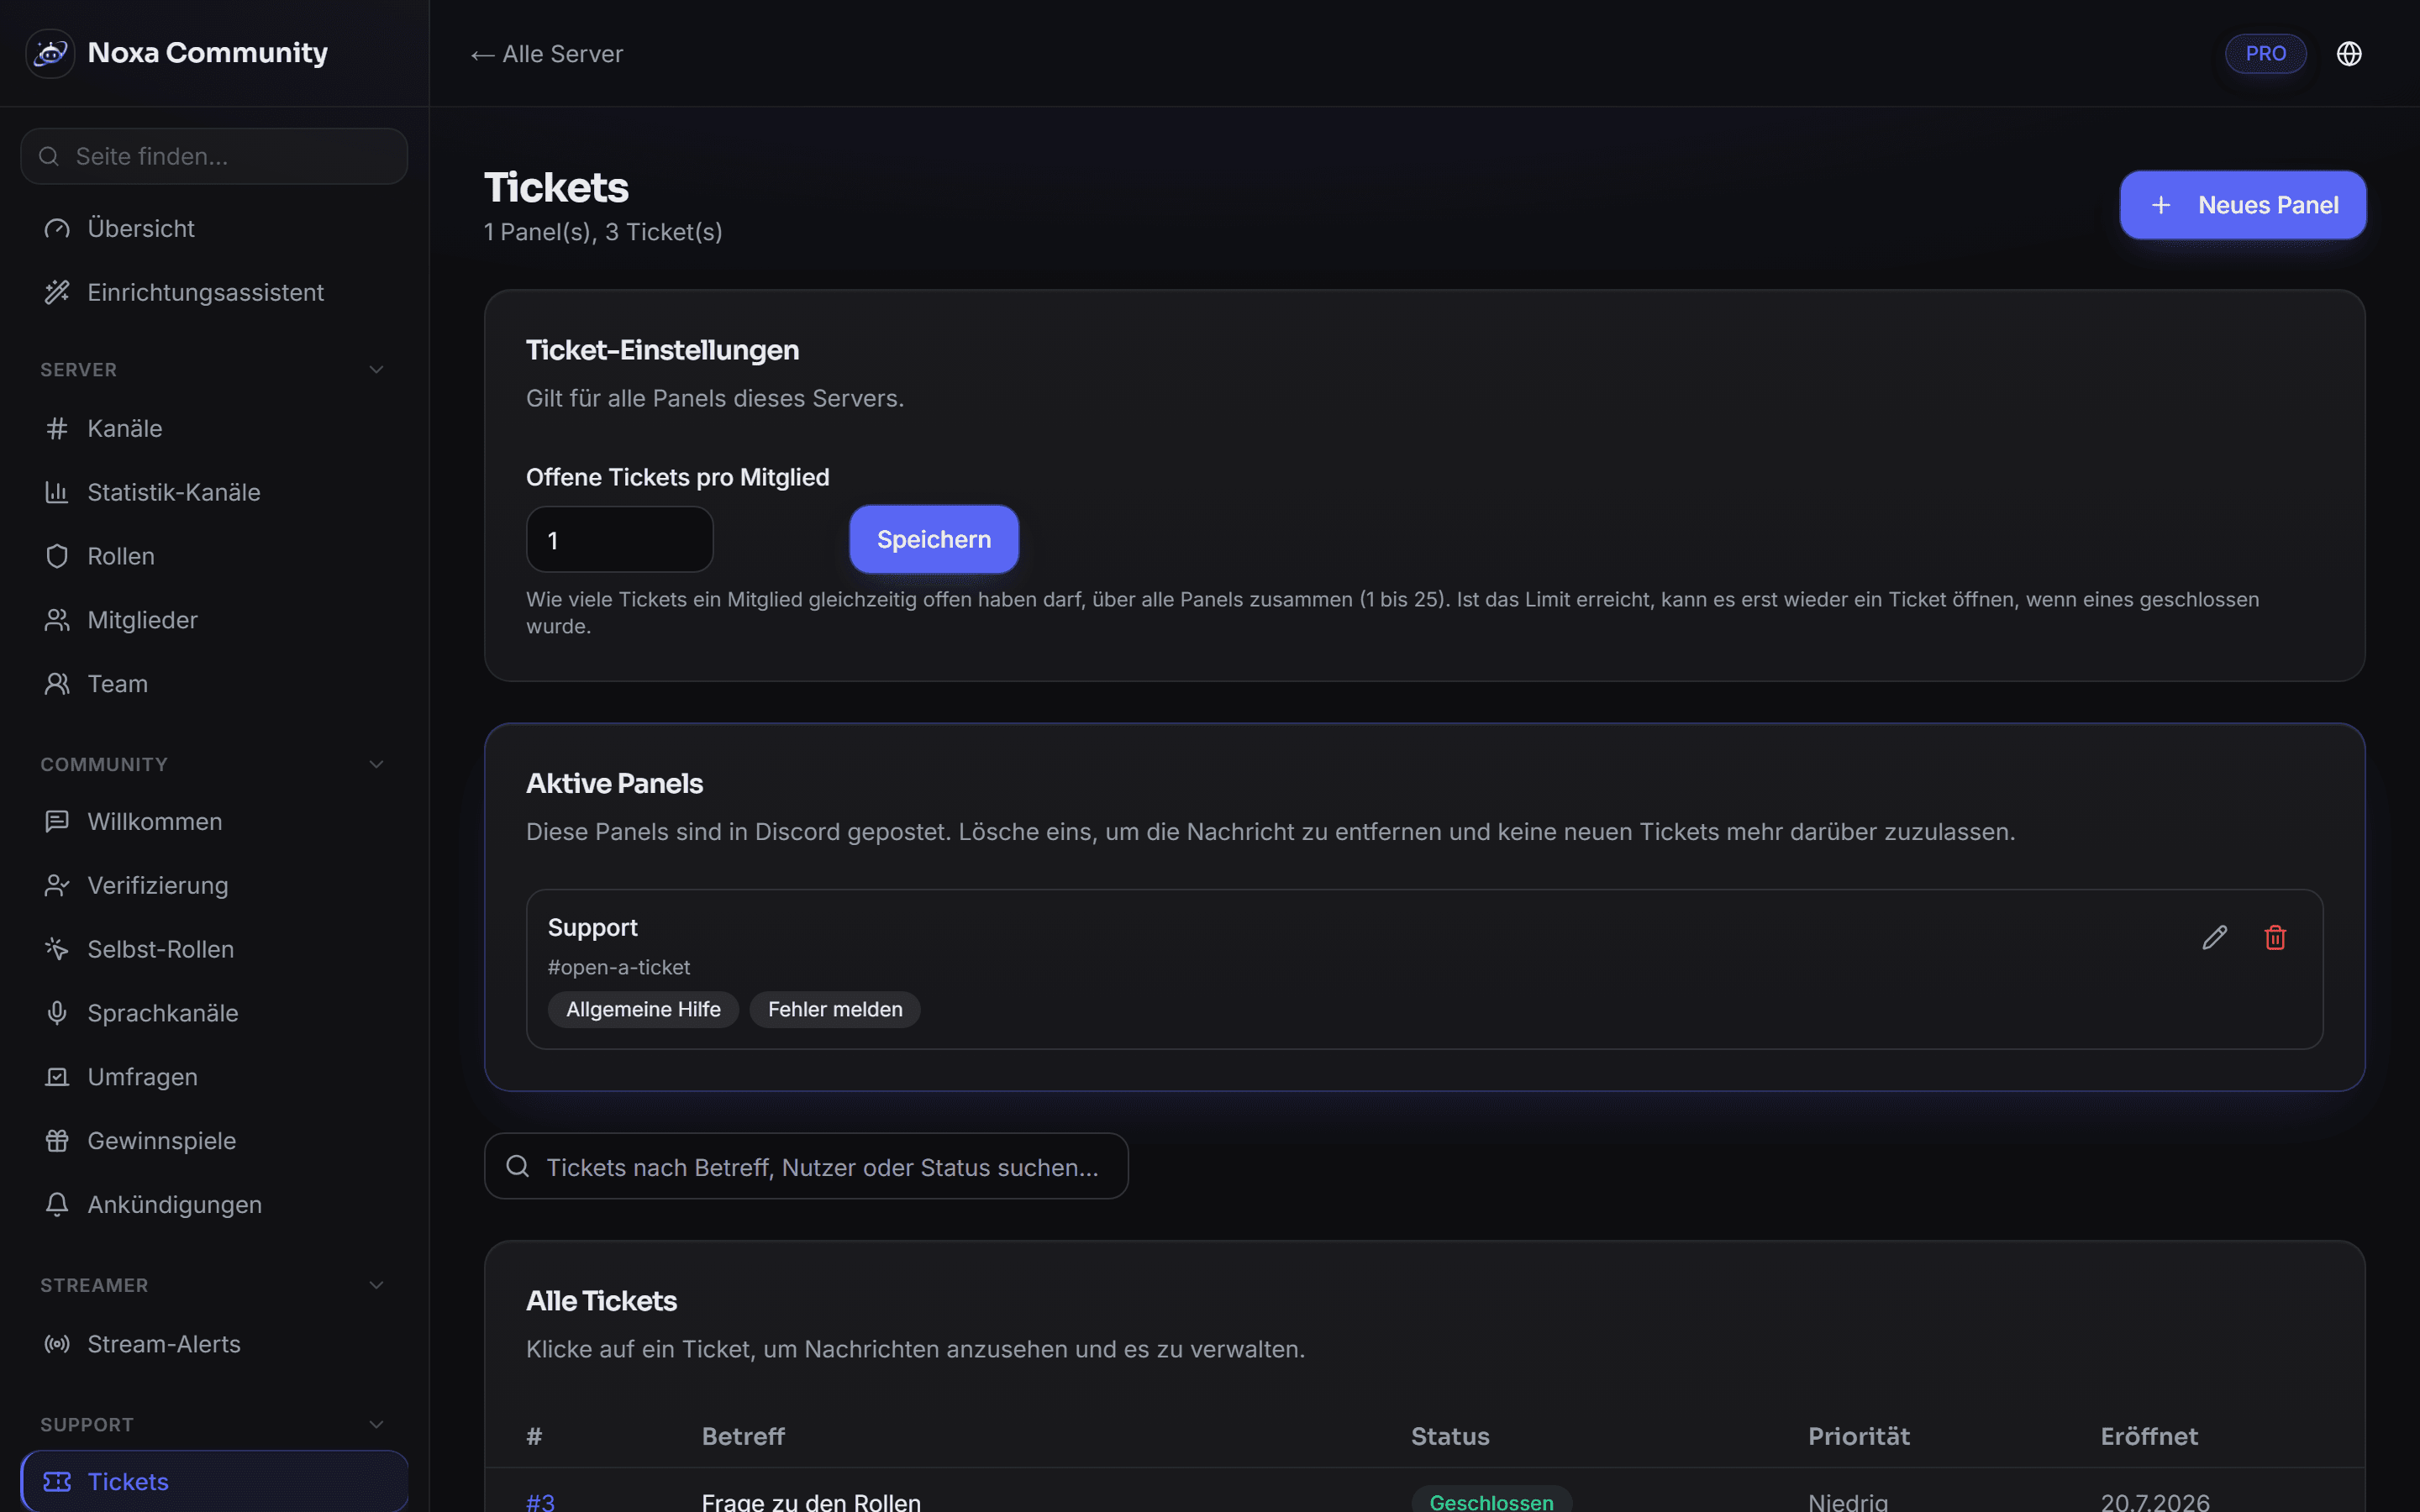Save ticket settings with Speichern
The width and height of the screenshot is (2420, 1512).
[933, 540]
